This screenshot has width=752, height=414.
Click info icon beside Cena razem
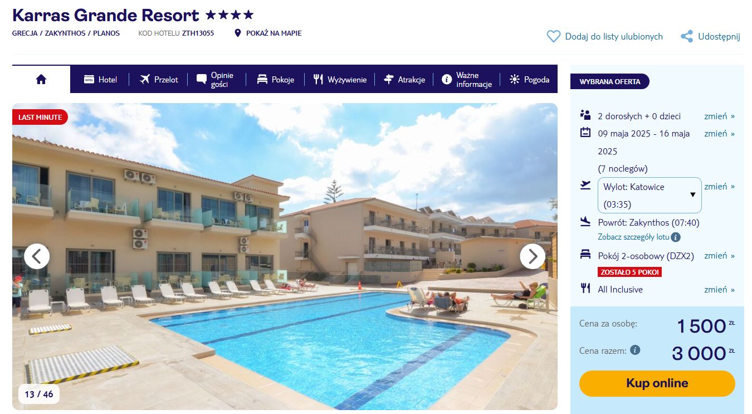tap(634, 350)
